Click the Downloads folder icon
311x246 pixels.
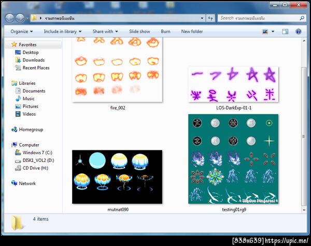pos(18,60)
